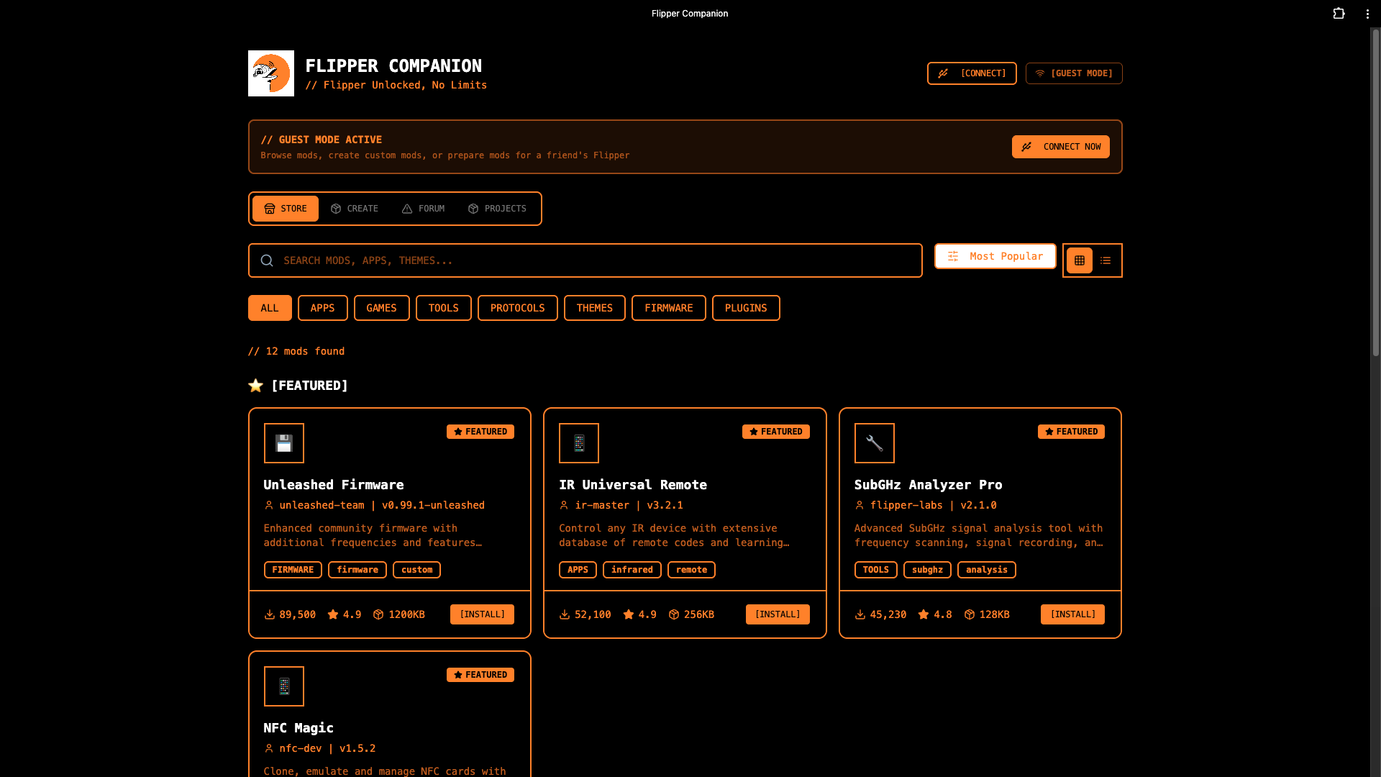Switch to list view
This screenshot has height=777, width=1381.
[1106, 260]
